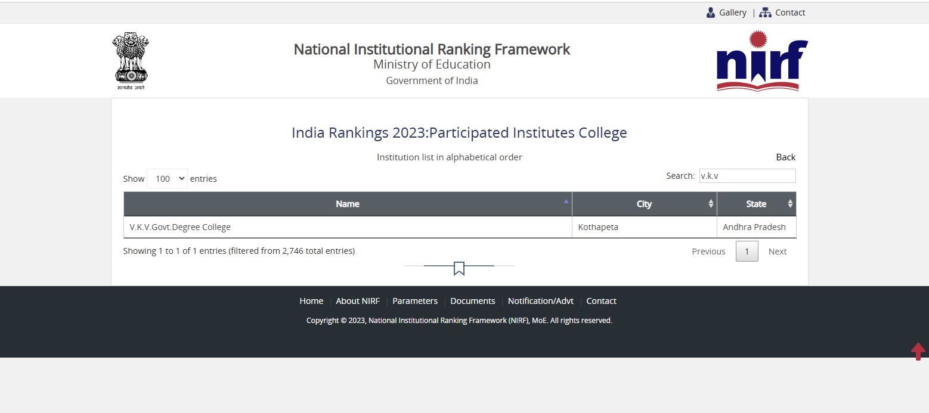Select page 1 in pagination

coord(747,251)
